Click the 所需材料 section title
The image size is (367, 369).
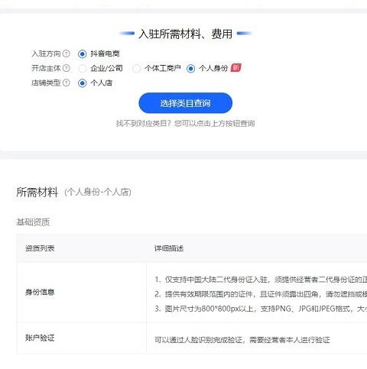click(37, 192)
